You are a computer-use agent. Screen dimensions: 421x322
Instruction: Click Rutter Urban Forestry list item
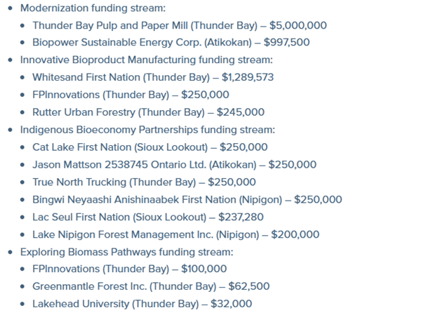point(149,112)
